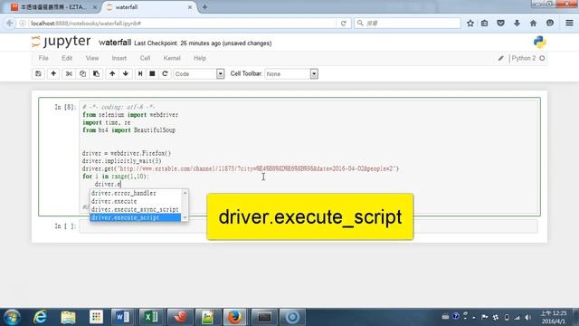Open the Kernel menu

click(172, 58)
